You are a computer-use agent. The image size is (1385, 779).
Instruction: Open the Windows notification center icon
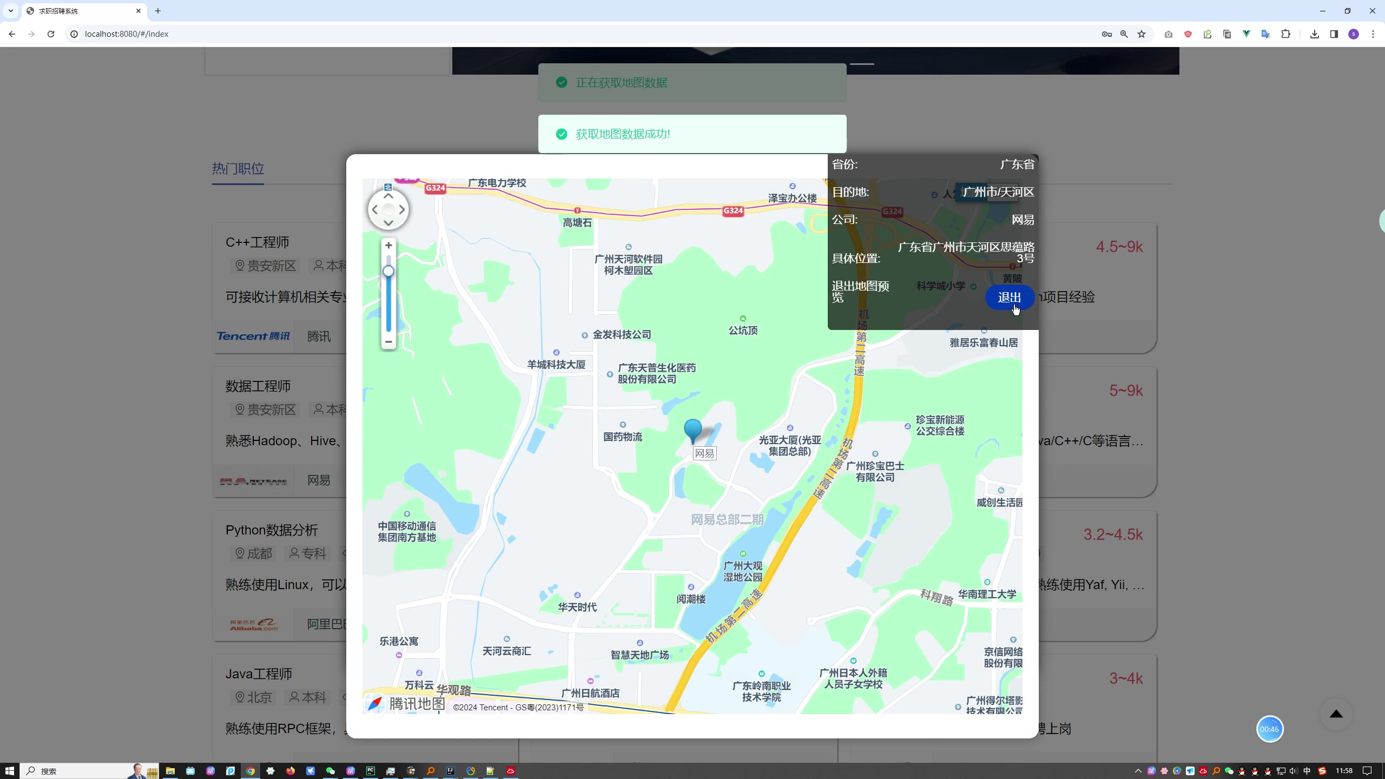coord(1367,771)
